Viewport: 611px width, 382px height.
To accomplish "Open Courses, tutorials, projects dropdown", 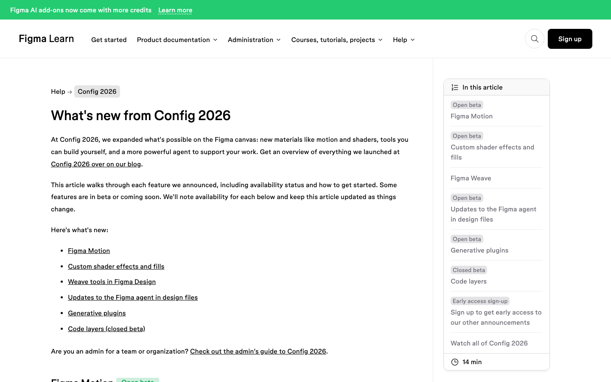I will click(x=337, y=39).
